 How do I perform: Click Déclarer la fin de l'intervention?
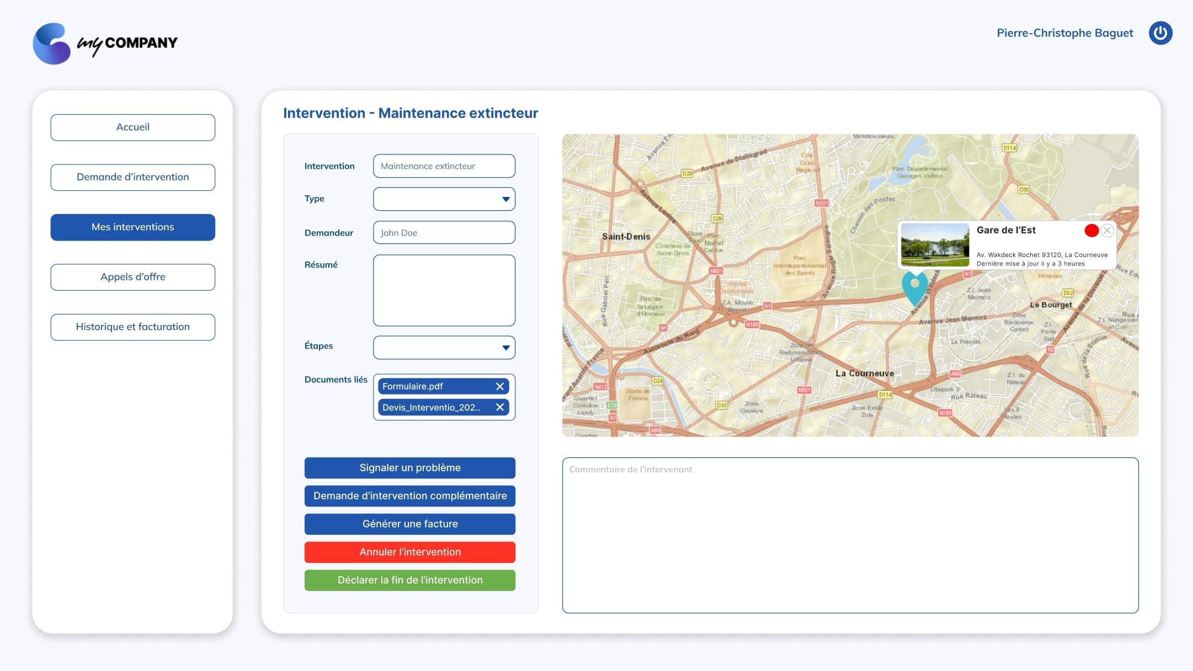409,579
